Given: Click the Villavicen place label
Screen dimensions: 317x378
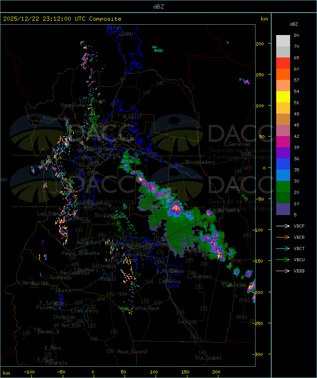Looking at the screenshot, I should (92, 101).
